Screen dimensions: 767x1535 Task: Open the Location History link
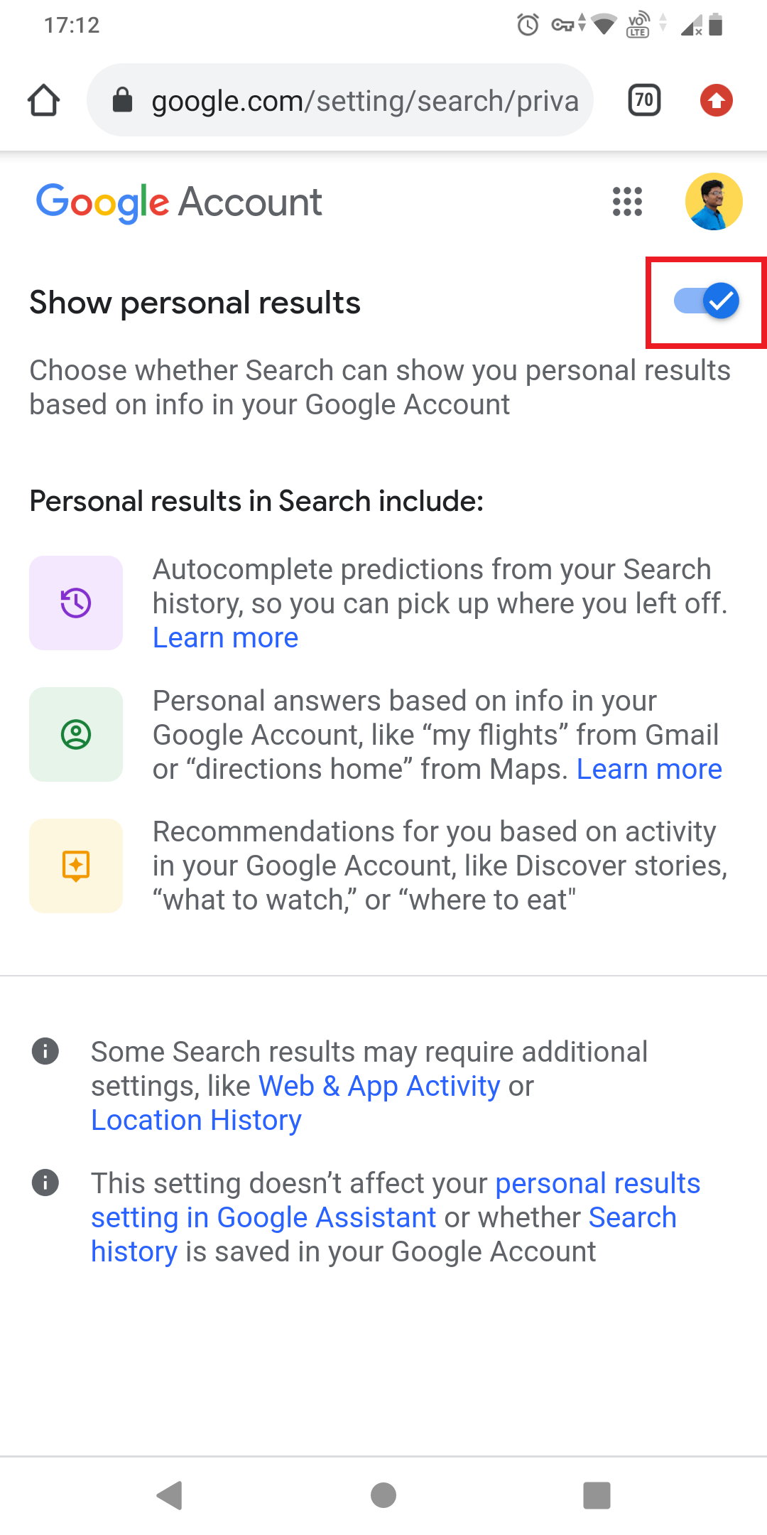(x=196, y=1120)
